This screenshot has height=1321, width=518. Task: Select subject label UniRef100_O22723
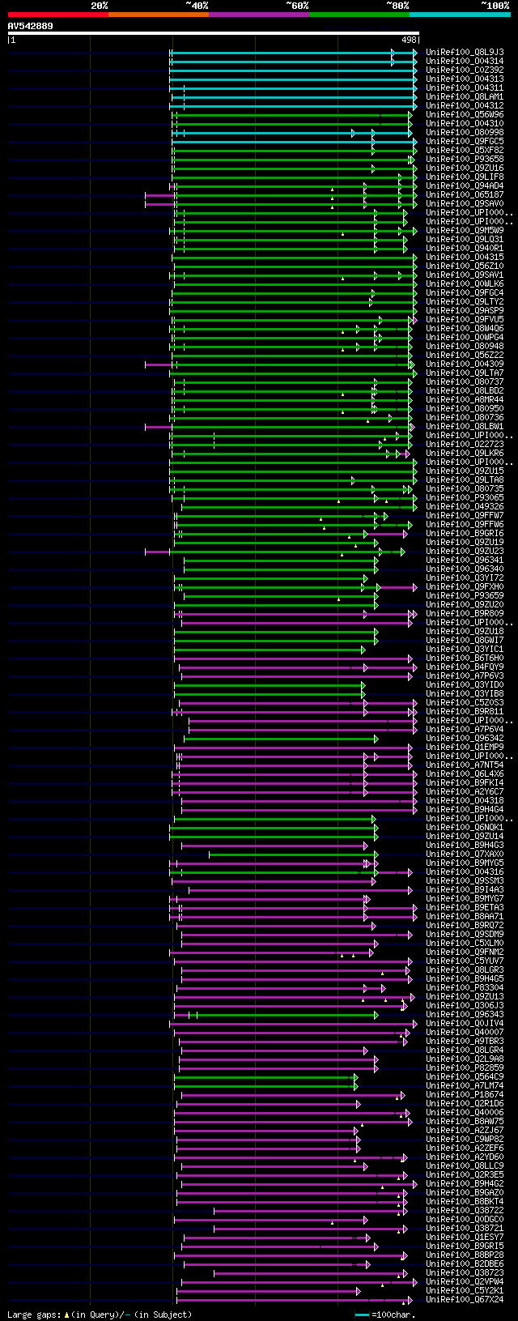465,444
